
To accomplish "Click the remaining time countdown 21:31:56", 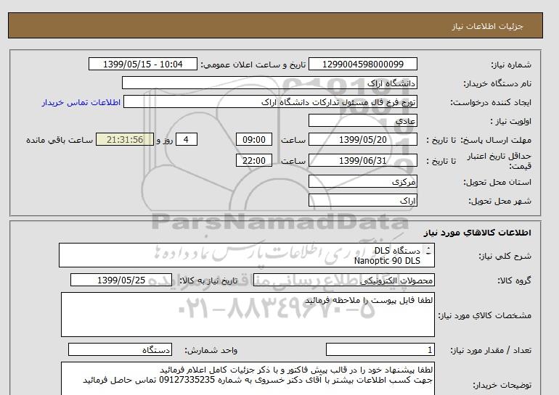I will click(x=125, y=139).
